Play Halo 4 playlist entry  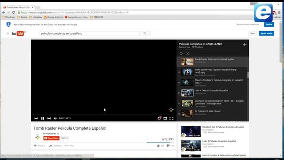(x=212, y=93)
